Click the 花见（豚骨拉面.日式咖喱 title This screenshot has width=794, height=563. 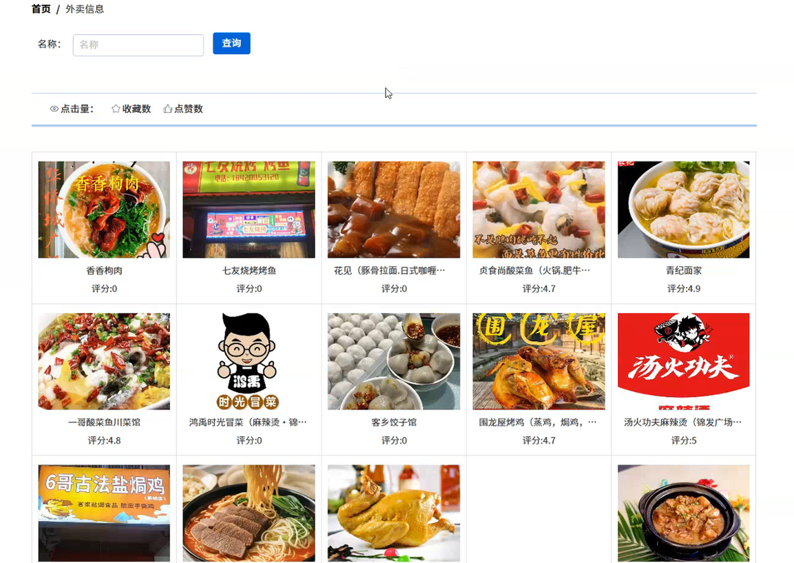point(389,271)
